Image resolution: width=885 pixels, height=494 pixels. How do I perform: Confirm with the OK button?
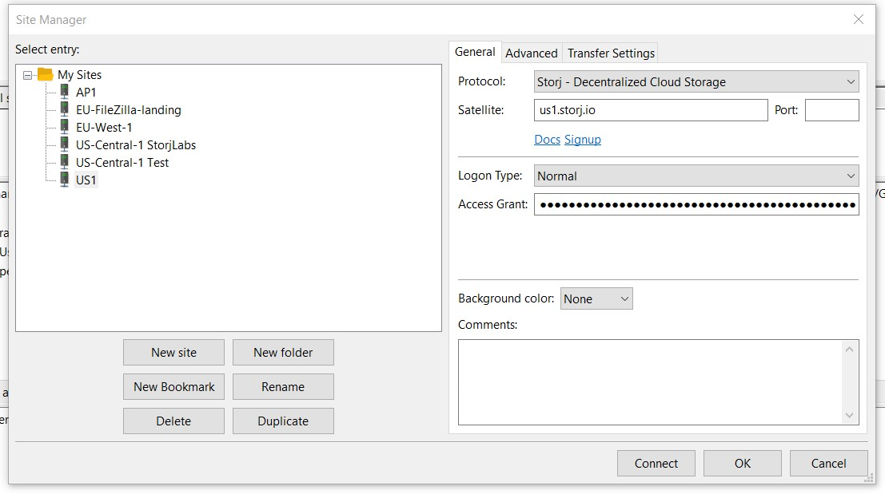[x=742, y=463]
